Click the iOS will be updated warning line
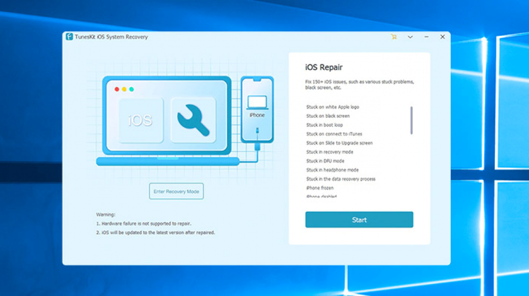Viewport: 529px width, 296px height. [x=156, y=233]
